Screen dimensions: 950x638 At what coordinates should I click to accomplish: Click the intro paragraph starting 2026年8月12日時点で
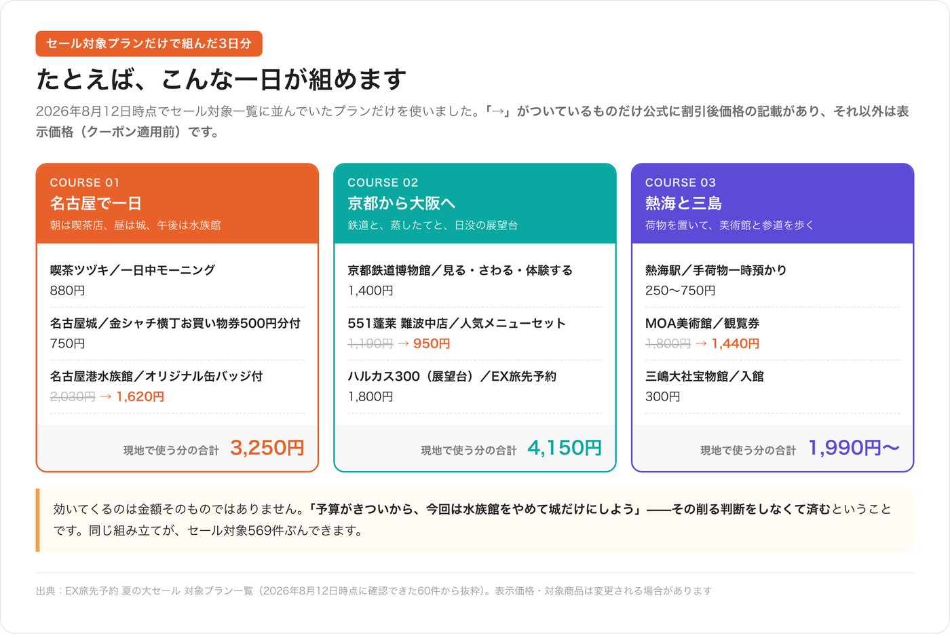point(472,121)
